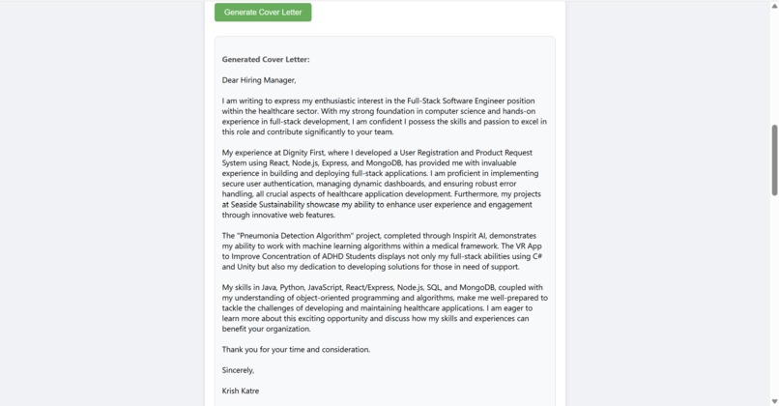
Task: Click the "Thank you for your time" line
Action: point(296,349)
